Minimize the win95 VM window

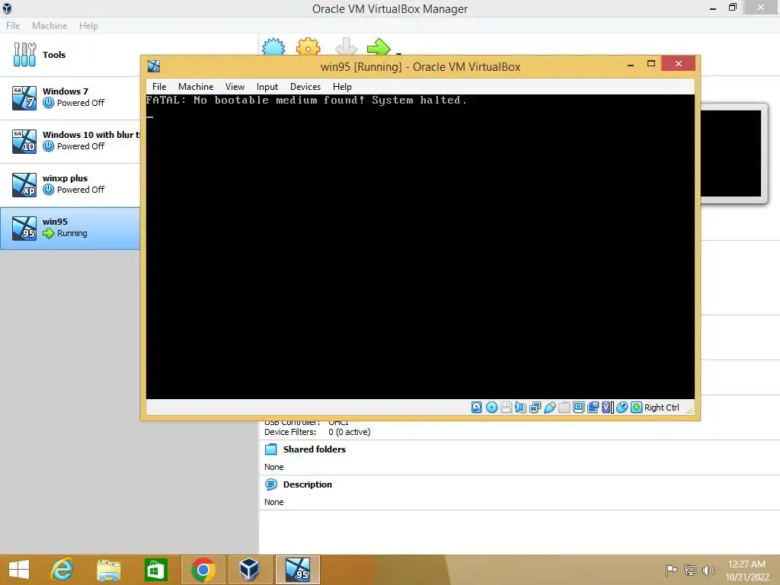coord(630,64)
